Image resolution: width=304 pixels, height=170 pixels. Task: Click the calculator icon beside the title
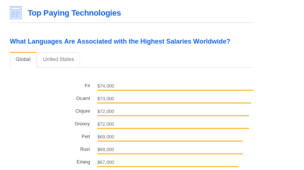(x=16, y=13)
